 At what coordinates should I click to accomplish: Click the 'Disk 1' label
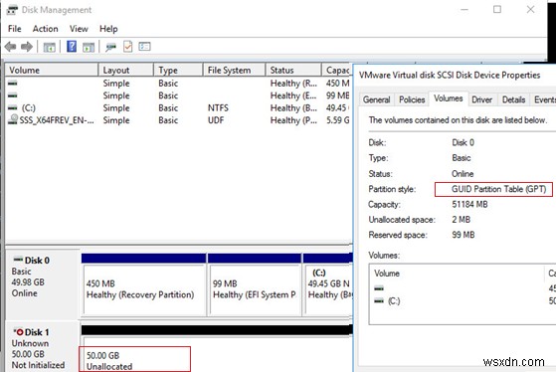(37, 332)
